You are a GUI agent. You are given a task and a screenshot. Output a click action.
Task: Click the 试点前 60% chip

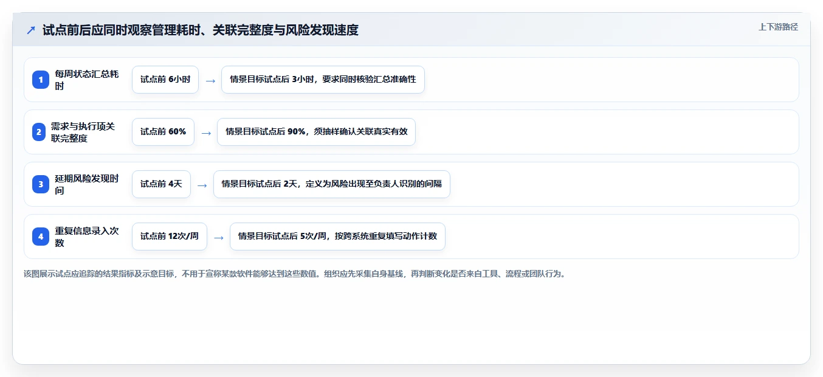point(163,132)
